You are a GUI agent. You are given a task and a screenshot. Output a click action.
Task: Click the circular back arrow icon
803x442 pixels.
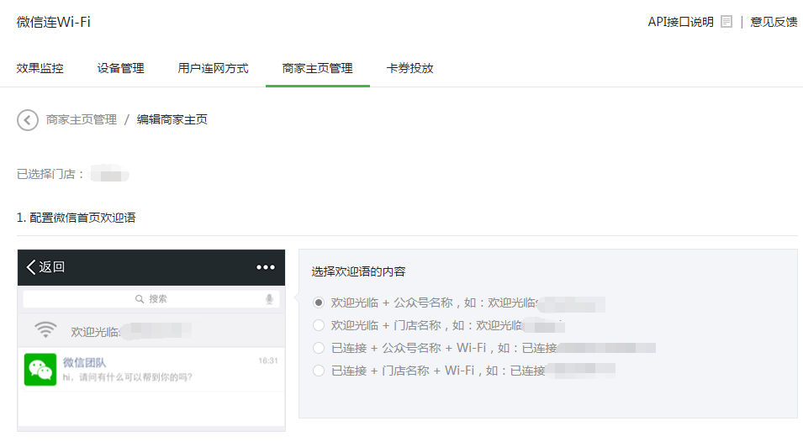point(28,120)
